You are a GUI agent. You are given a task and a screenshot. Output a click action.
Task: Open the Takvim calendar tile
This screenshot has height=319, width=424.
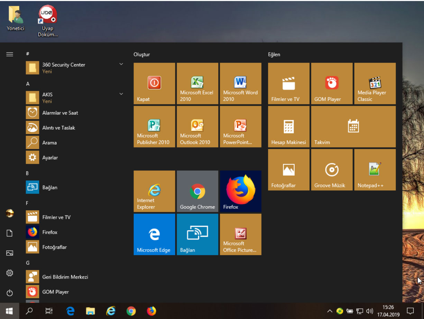pyautogui.click(x=353, y=126)
